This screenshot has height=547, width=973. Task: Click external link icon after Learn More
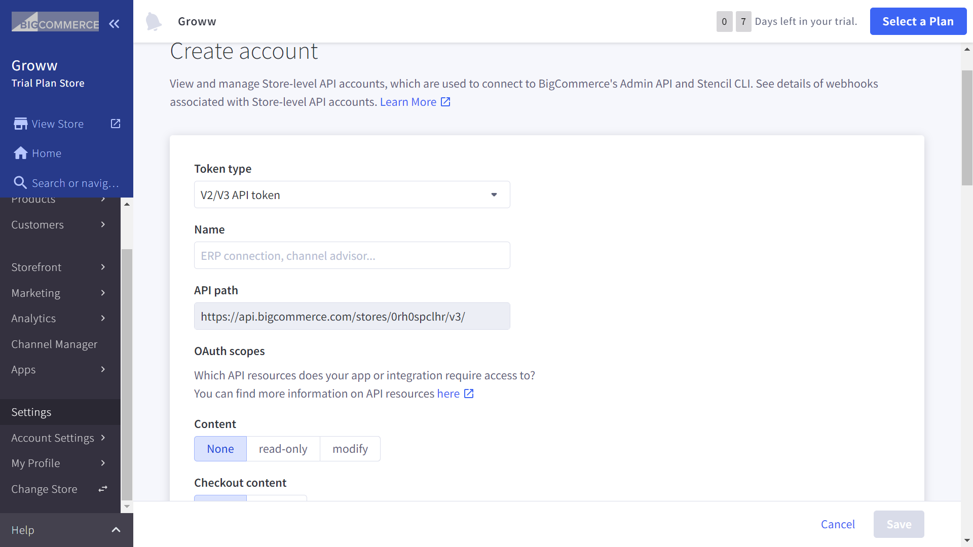[x=445, y=102]
